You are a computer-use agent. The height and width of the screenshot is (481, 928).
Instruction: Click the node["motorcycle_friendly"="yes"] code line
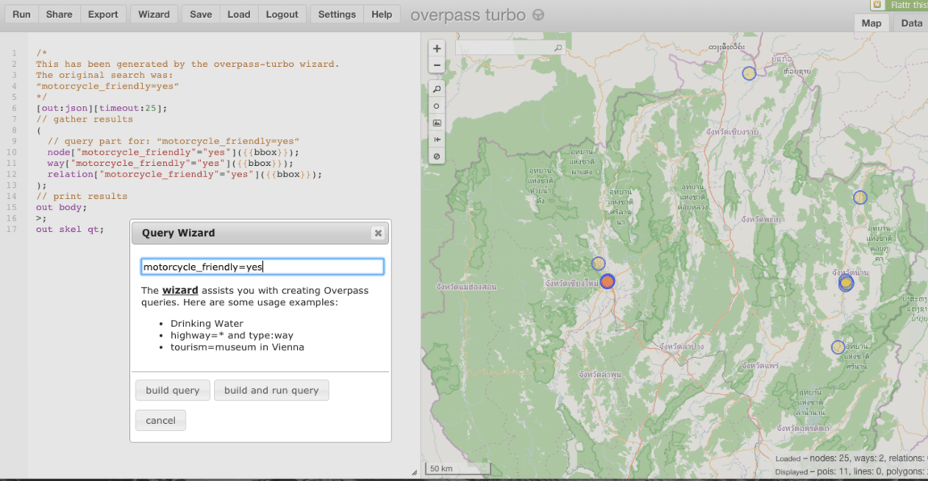[173, 151]
